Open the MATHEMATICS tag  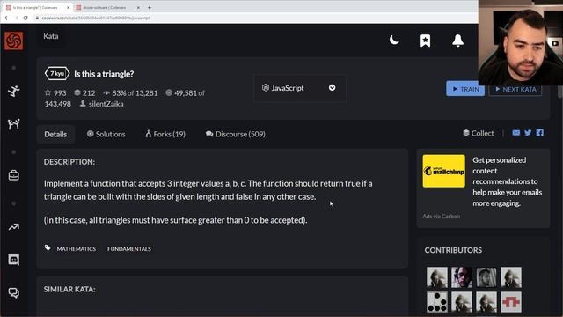point(77,248)
